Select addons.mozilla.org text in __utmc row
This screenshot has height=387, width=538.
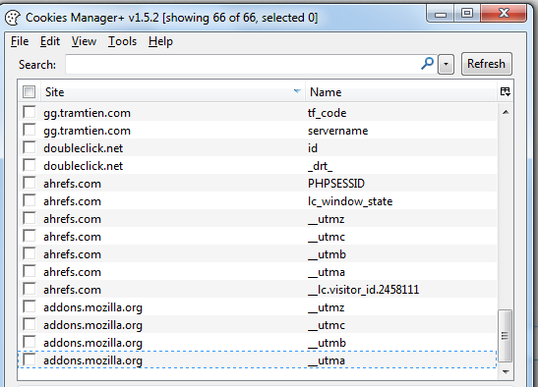pos(93,325)
